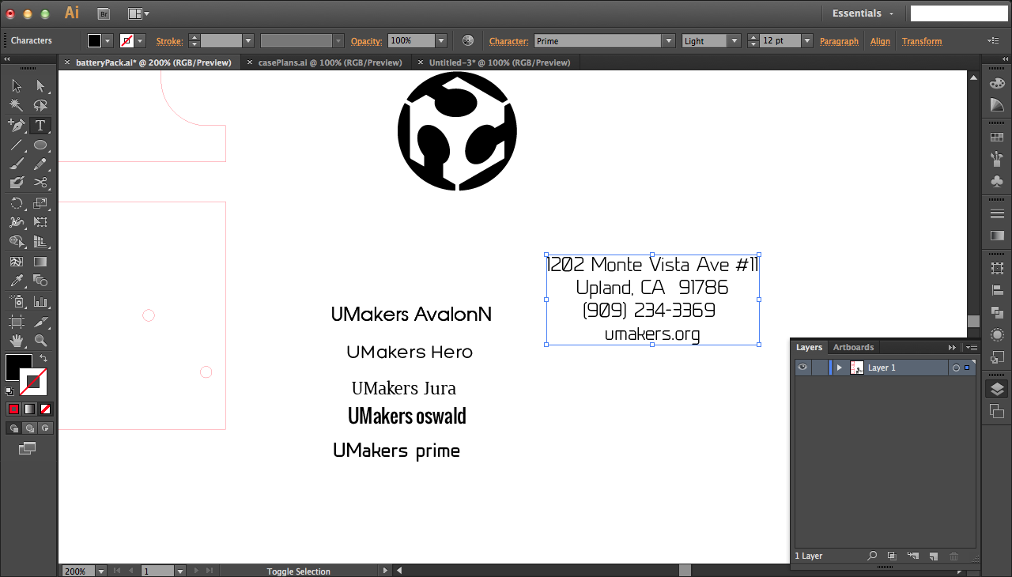Open font style dropdown showing Light
The width and height of the screenshot is (1012, 577).
[734, 41]
